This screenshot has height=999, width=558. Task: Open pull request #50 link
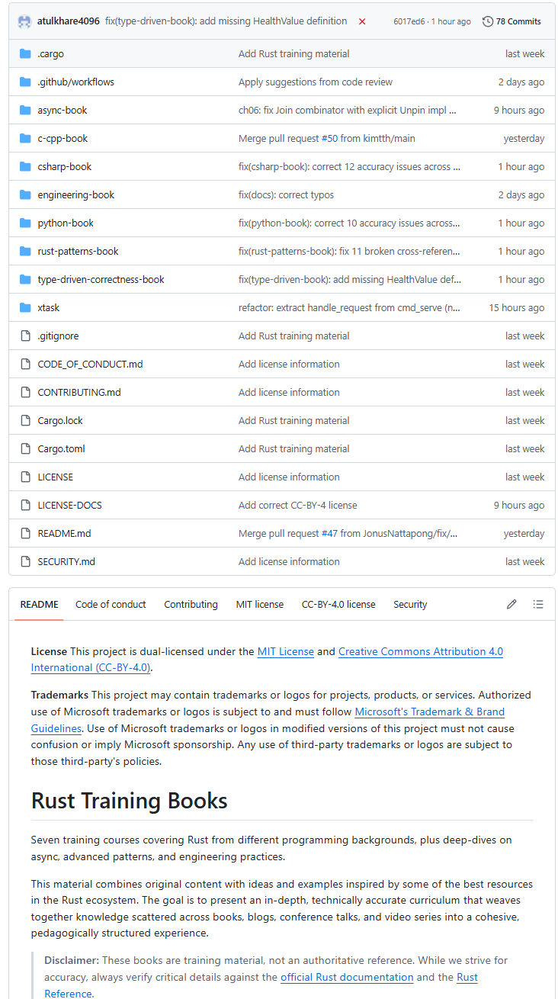point(332,139)
